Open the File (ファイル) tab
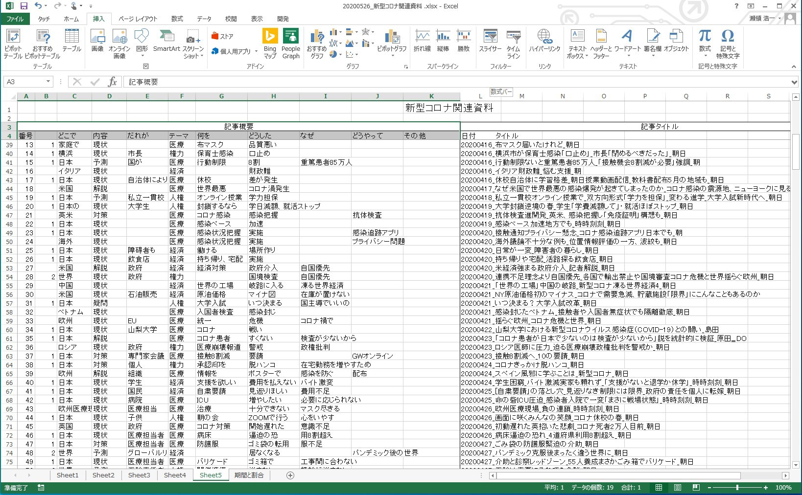The width and height of the screenshot is (802, 495). click(15, 19)
